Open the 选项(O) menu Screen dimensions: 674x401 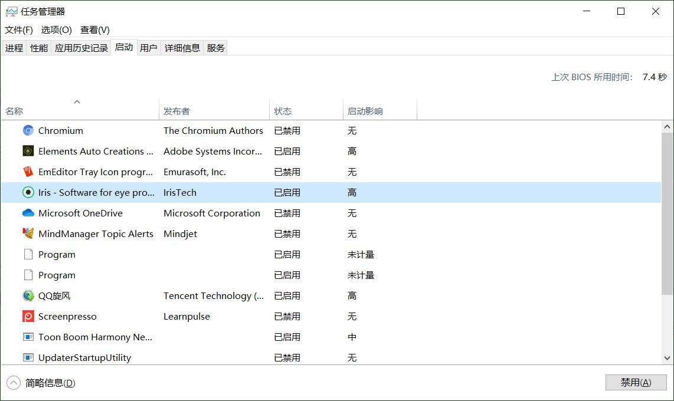(x=56, y=29)
